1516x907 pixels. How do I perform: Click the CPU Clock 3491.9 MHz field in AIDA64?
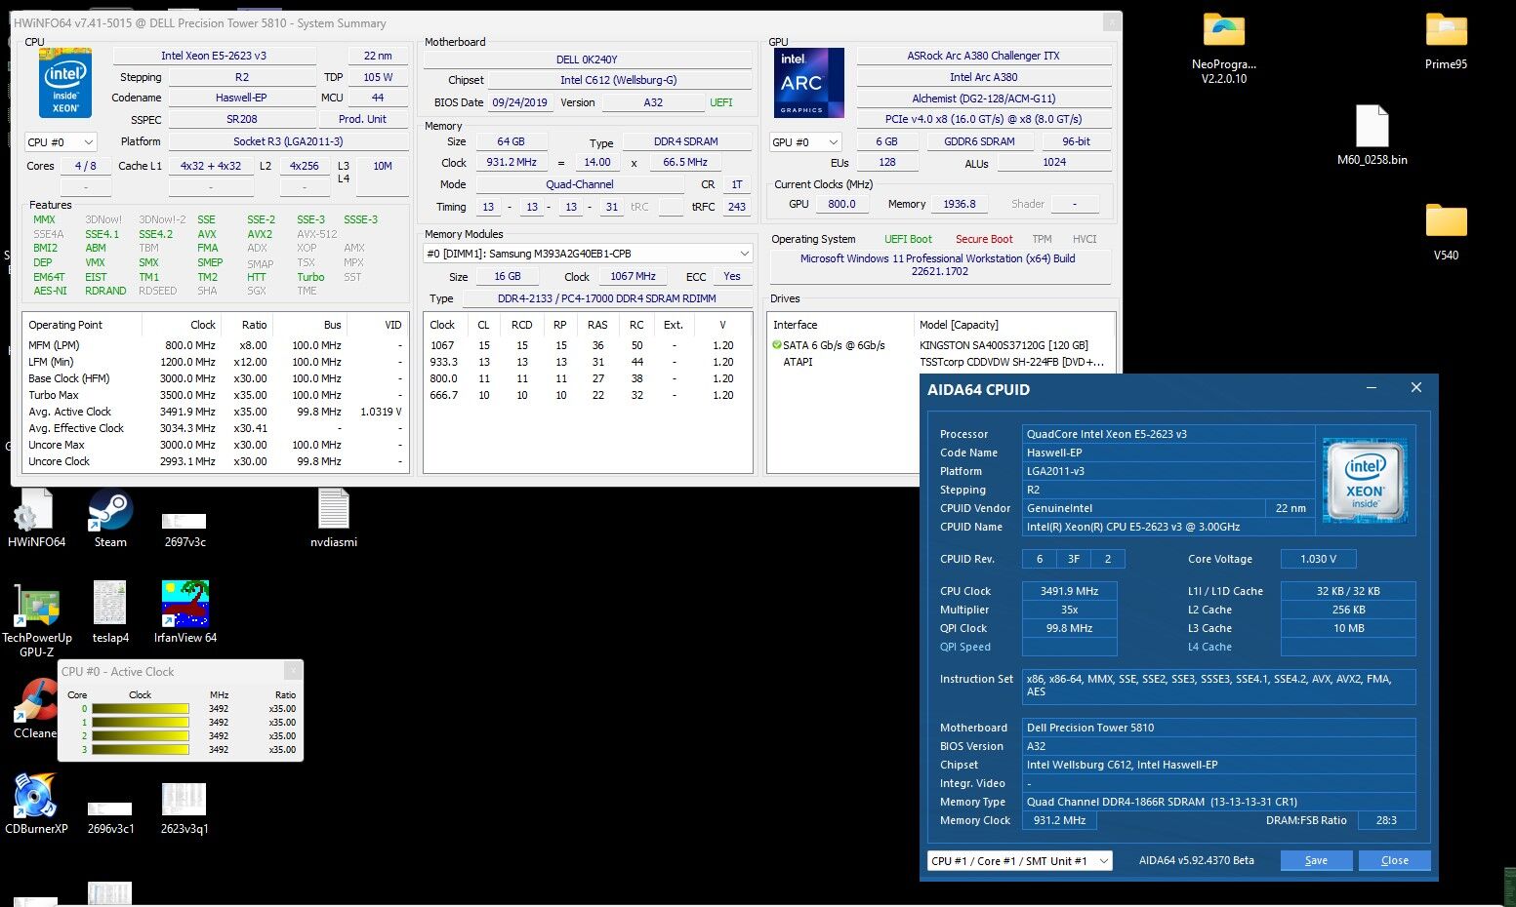[x=1070, y=591]
